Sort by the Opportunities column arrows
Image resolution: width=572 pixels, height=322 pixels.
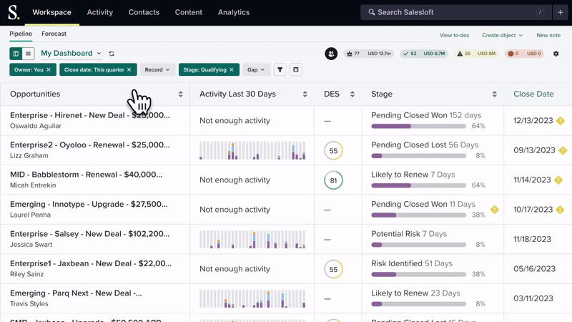180,94
